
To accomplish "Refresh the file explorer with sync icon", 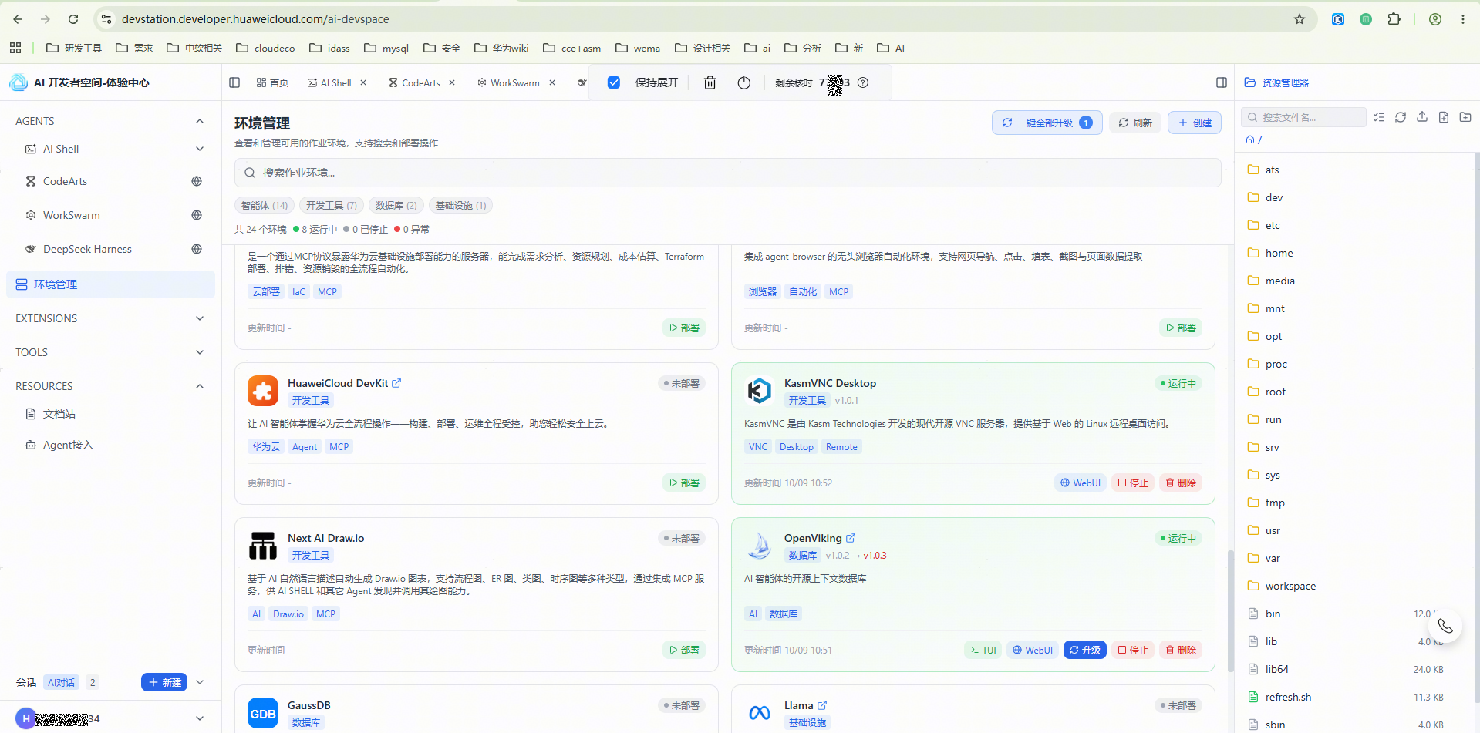I will pyautogui.click(x=1401, y=117).
